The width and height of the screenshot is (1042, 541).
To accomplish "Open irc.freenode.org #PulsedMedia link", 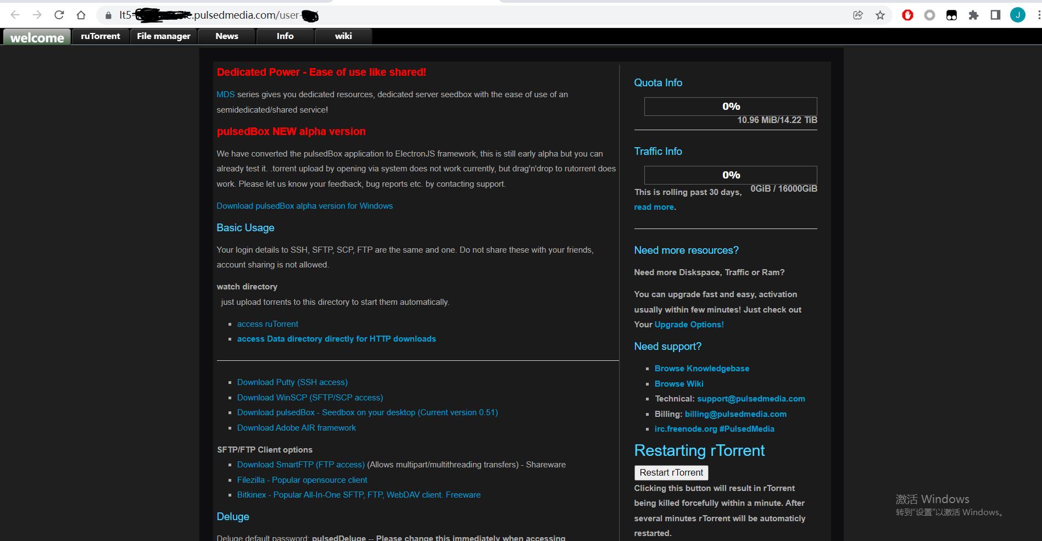I will click(x=715, y=429).
